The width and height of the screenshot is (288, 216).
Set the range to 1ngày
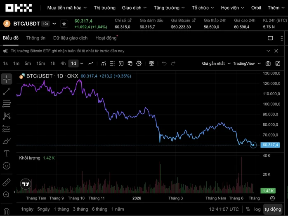27,209
